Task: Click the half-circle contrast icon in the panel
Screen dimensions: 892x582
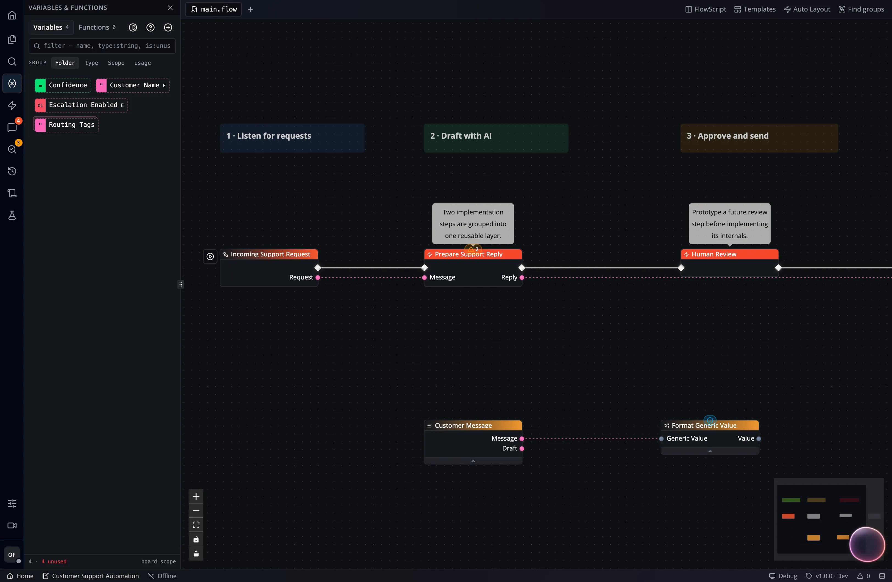Action: tap(133, 27)
